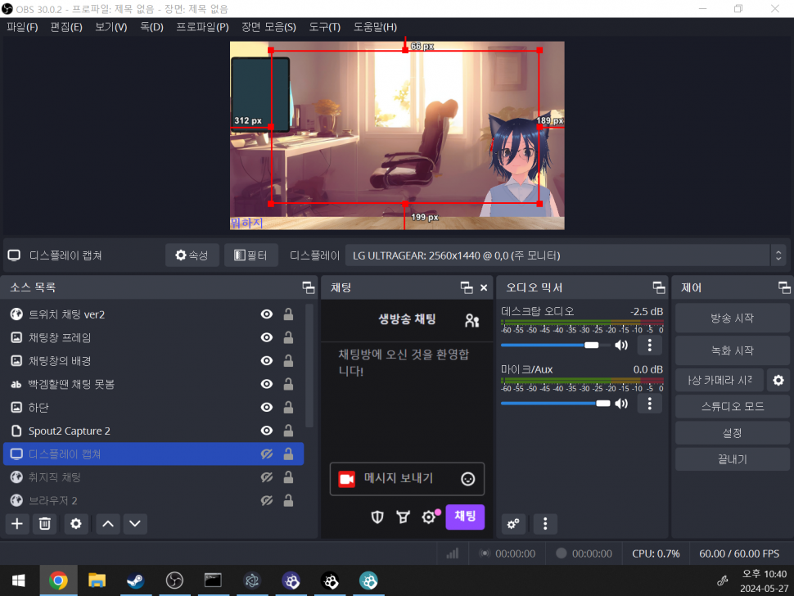The image size is (794, 596).
Task: Open 도구(T) menu
Action: tap(325, 27)
